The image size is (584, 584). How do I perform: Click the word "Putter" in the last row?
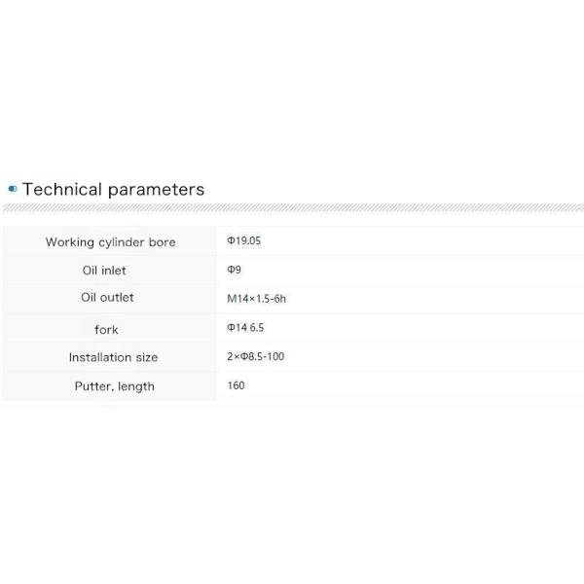point(93,386)
